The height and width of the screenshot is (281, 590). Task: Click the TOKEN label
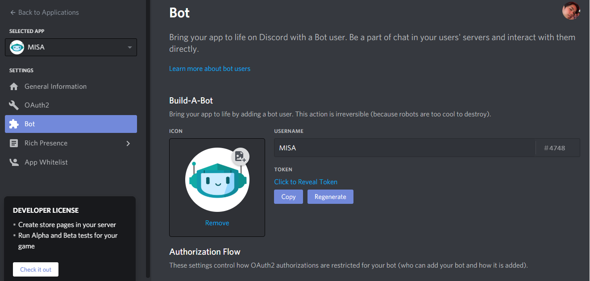coord(283,169)
